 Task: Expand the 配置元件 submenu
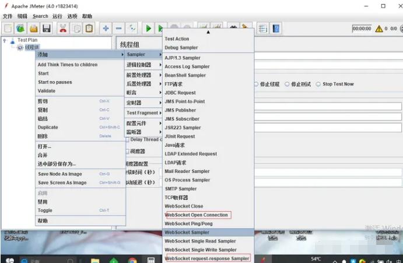tap(143, 124)
